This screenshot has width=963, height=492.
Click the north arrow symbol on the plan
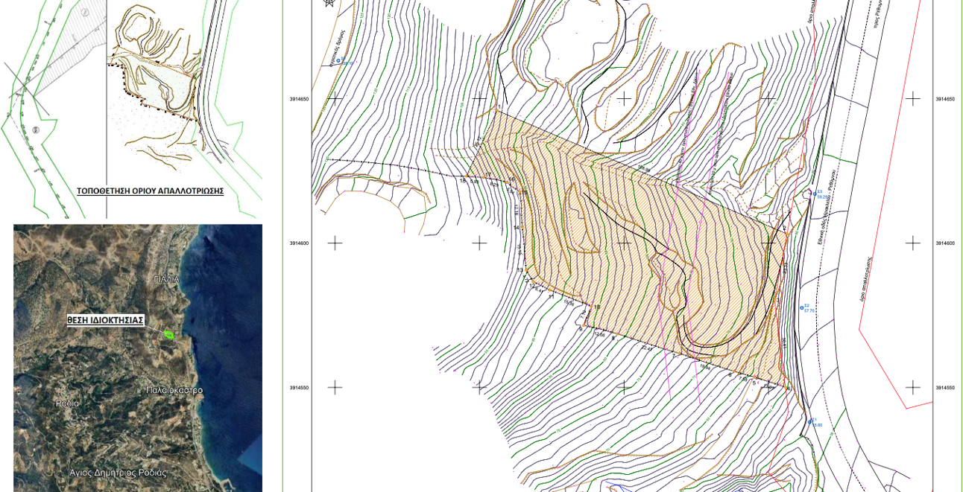(329, 3)
